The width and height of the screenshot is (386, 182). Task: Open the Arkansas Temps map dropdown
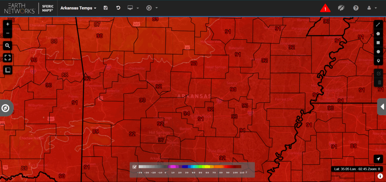pyautogui.click(x=78, y=8)
